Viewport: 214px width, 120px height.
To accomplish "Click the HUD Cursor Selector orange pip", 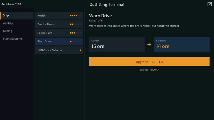I will pyautogui.click(x=80, y=50).
